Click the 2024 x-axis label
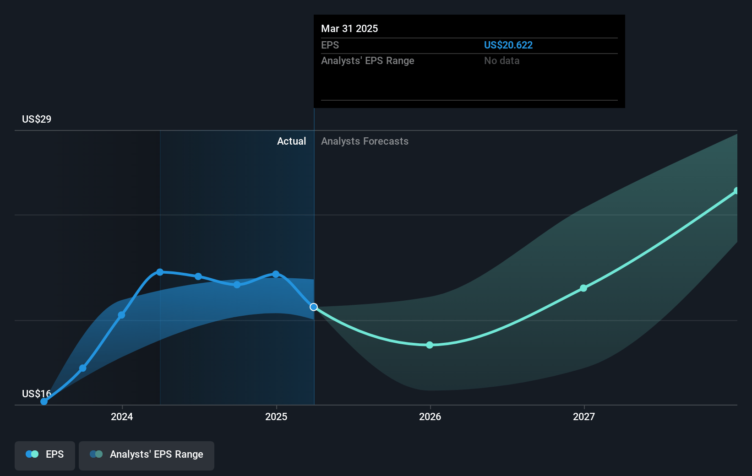The height and width of the screenshot is (476, 752). (122, 416)
